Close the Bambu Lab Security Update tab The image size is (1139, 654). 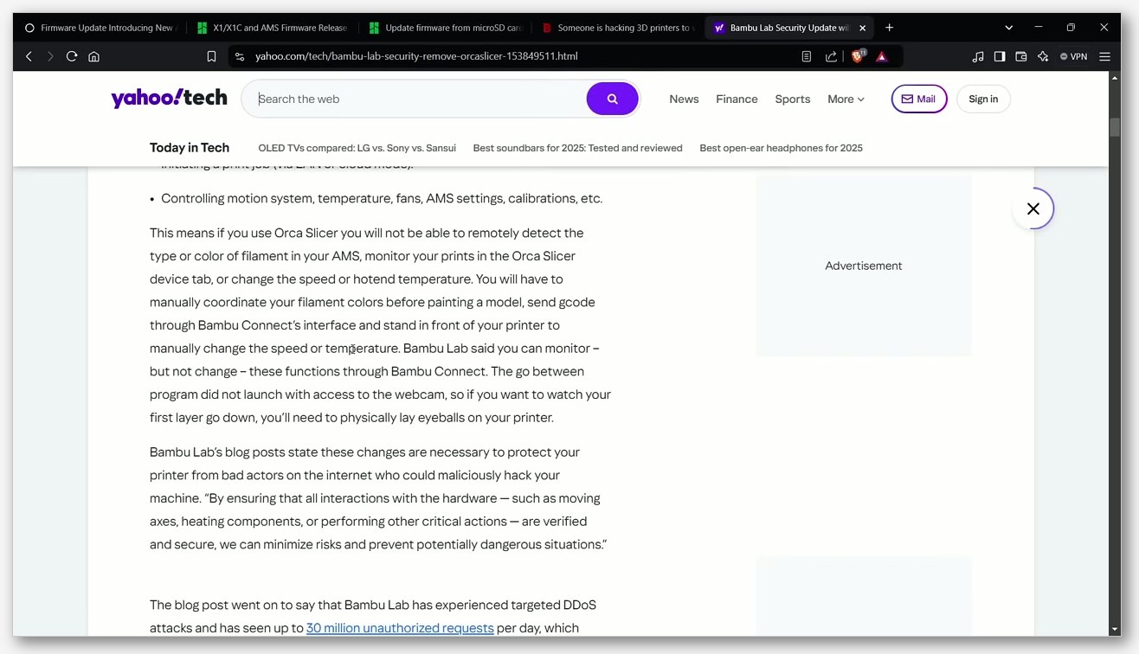coord(862,28)
